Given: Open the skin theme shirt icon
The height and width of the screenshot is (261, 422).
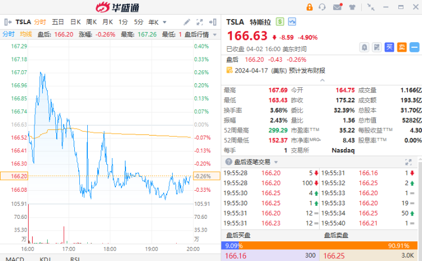Looking at the screenshot, I should click(352, 7).
